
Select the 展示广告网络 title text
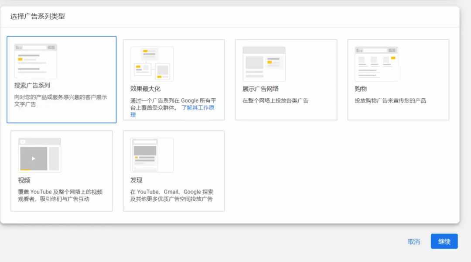(260, 89)
